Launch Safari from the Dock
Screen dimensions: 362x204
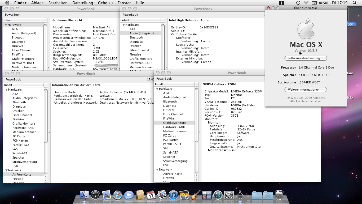(117, 195)
